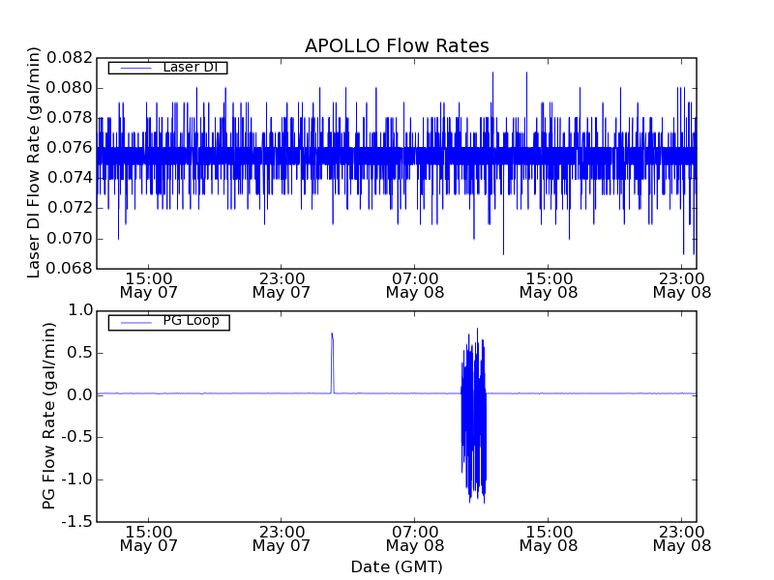Click "23:00 May 07" tick under the bottom plot
The width and height of the screenshot is (774, 580).
coord(282,537)
